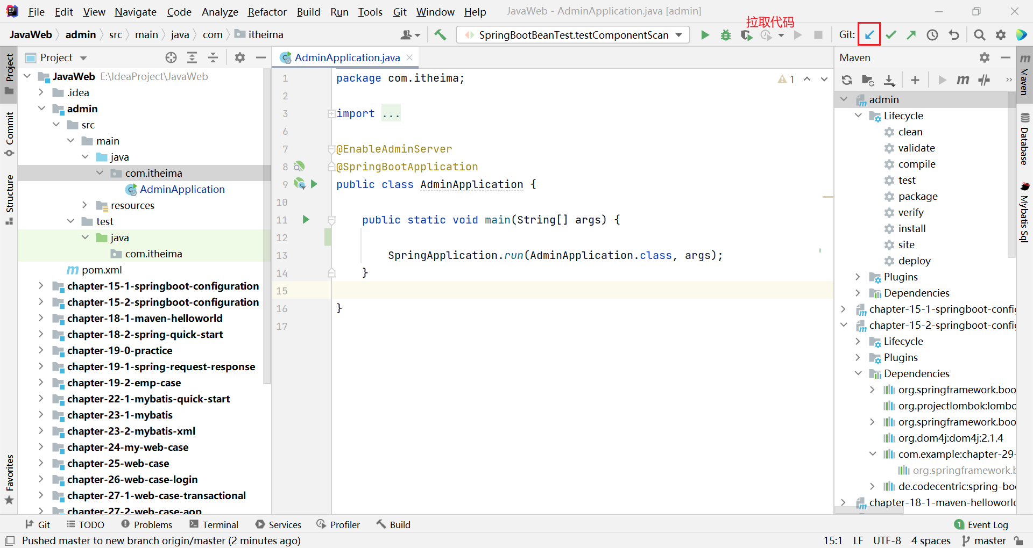
Task: Open Git history clock icon
Action: coord(932,35)
